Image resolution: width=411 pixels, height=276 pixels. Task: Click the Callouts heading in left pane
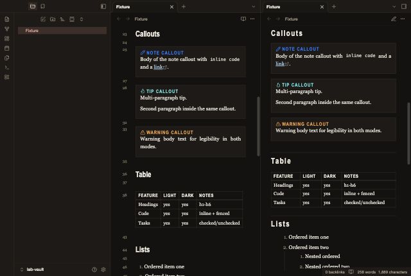(x=148, y=34)
